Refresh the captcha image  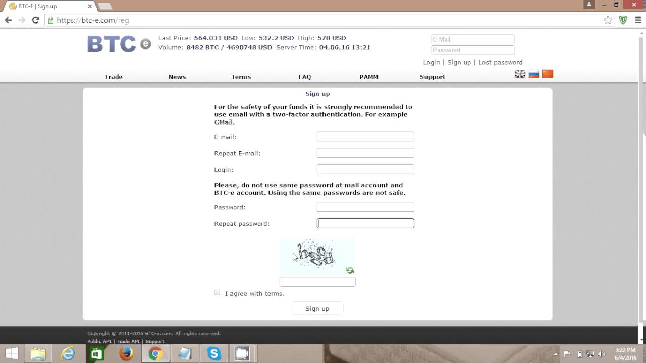[x=350, y=270]
